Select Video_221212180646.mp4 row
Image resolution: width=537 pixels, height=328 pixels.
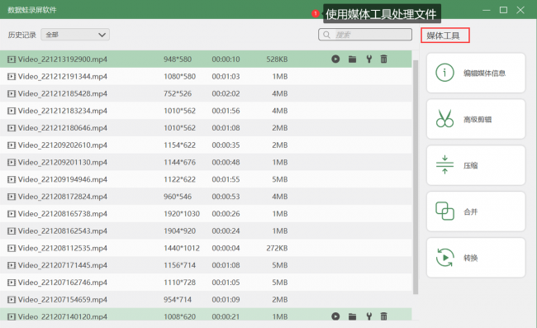(x=206, y=128)
